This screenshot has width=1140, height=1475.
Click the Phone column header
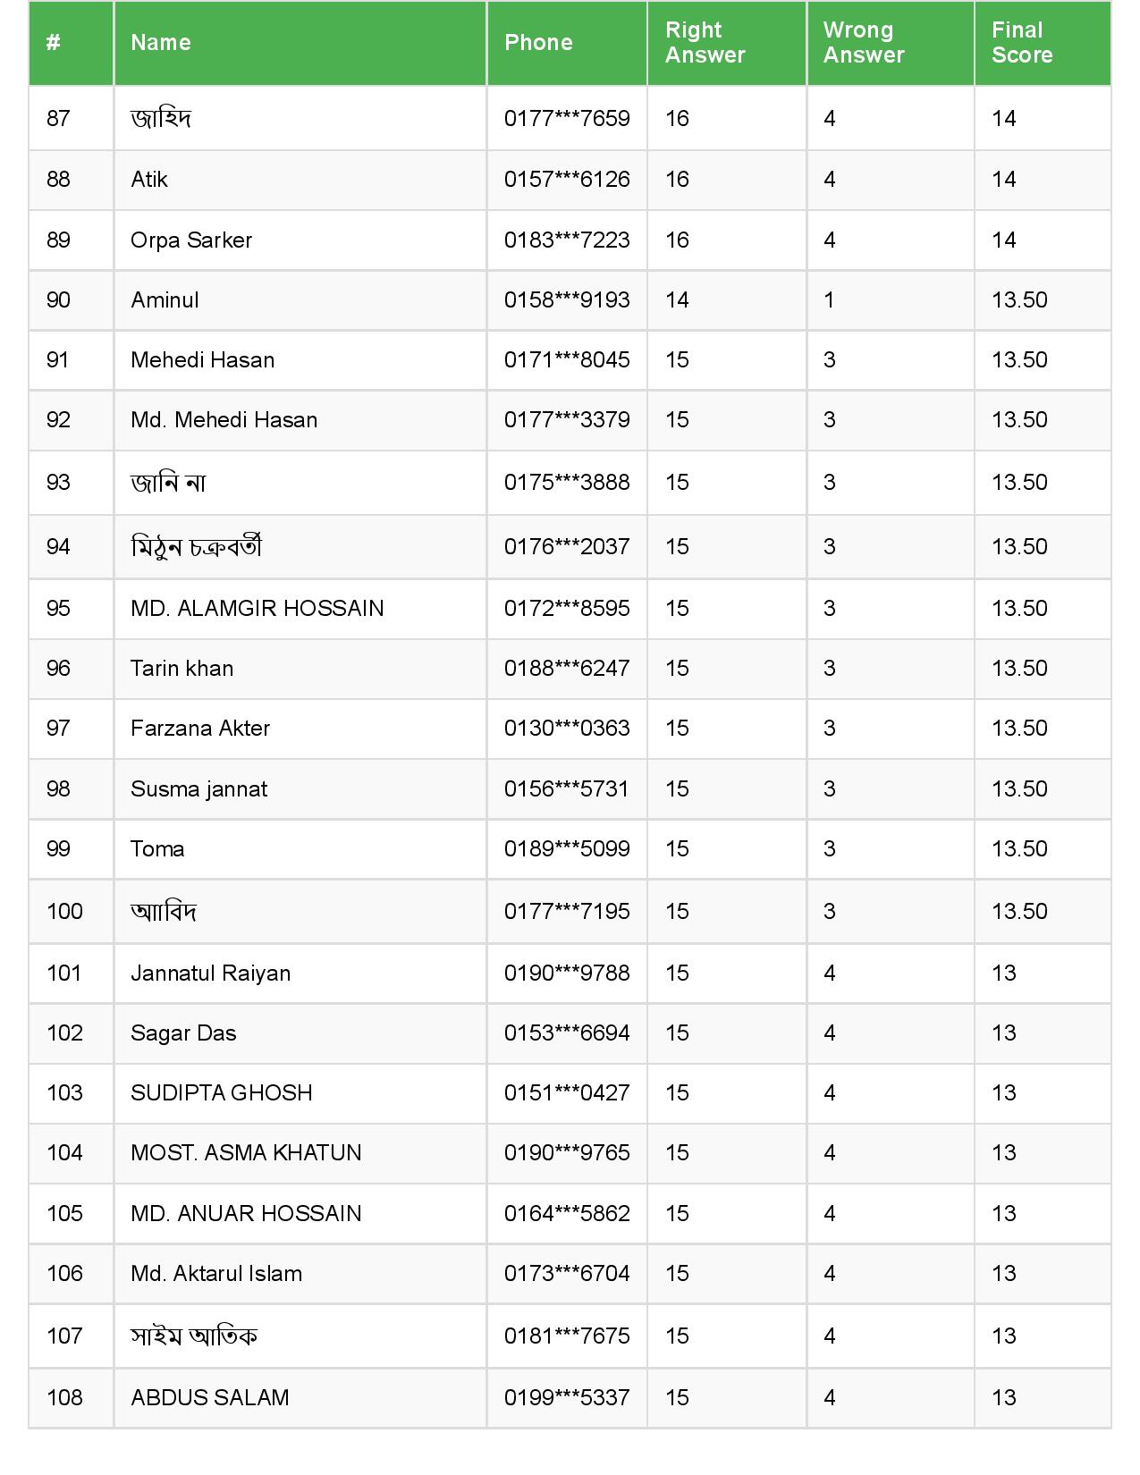[x=538, y=43]
